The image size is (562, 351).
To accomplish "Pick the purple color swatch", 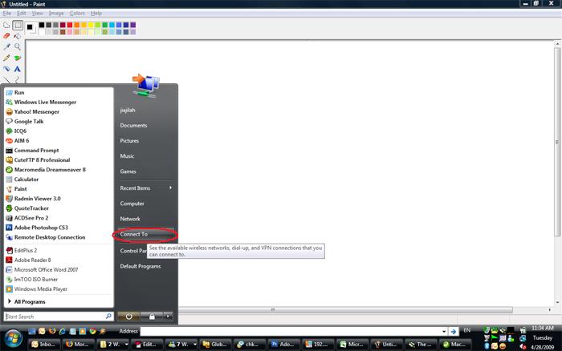I will [x=133, y=25].
